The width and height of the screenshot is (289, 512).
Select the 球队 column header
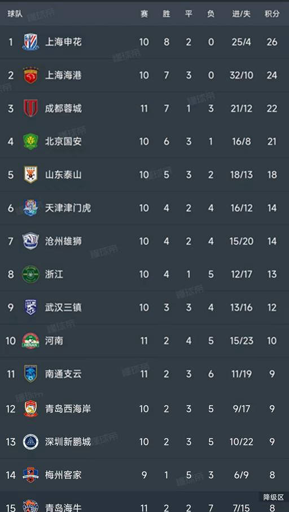(15, 14)
